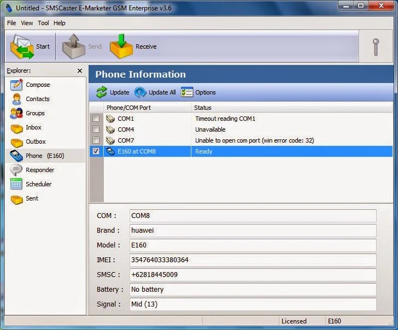
Task: Click the Options checklist icon
Action: click(187, 92)
